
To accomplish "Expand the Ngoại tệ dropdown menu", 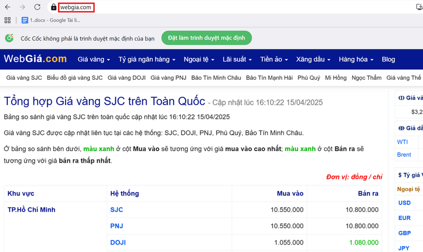I will [199, 59].
